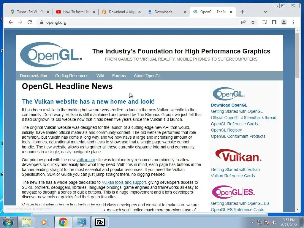304x228 pixels.
Task: Open the About OpenGL menu
Action: (147, 76)
